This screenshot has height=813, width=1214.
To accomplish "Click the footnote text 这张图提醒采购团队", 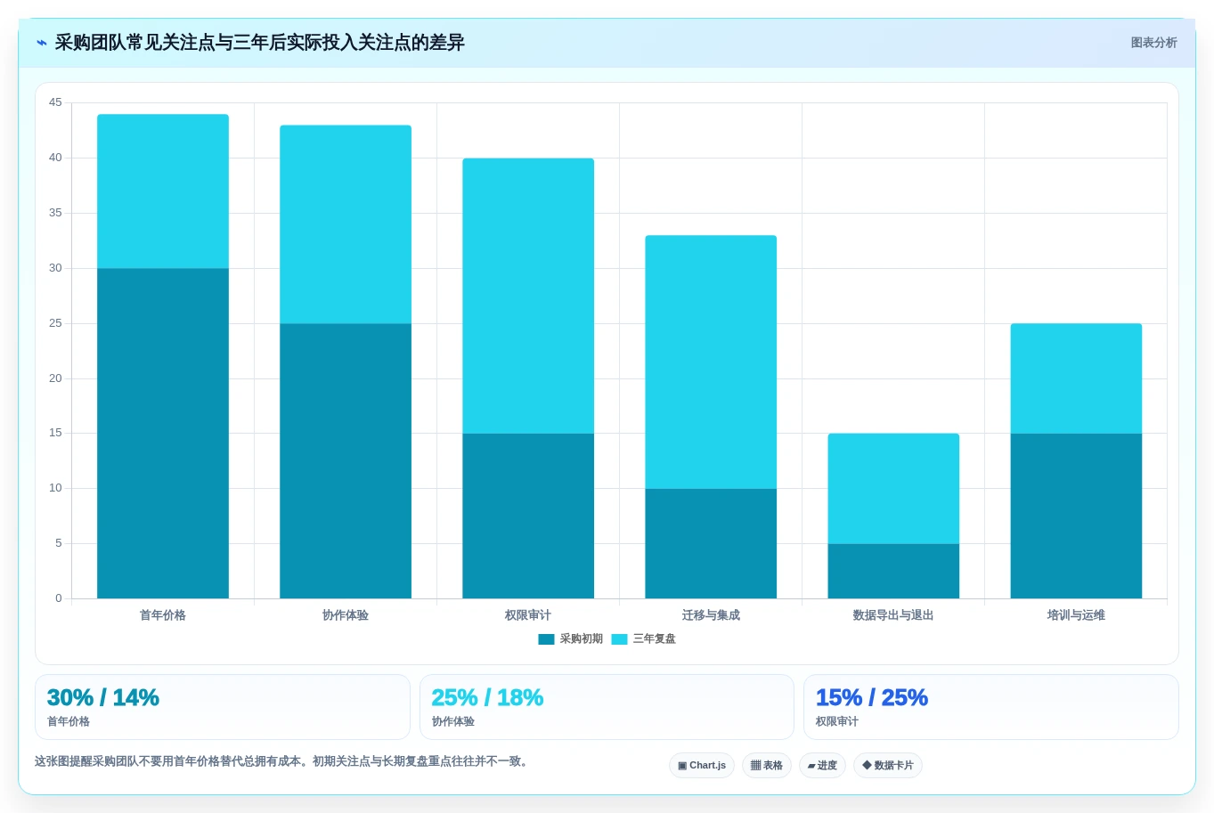I will pyautogui.click(x=283, y=762).
